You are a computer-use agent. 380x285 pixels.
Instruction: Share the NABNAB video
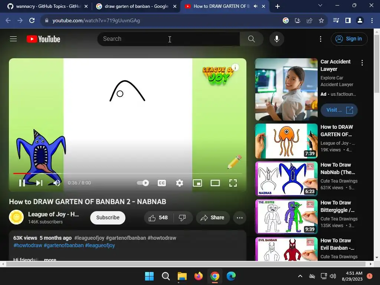(212, 217)
